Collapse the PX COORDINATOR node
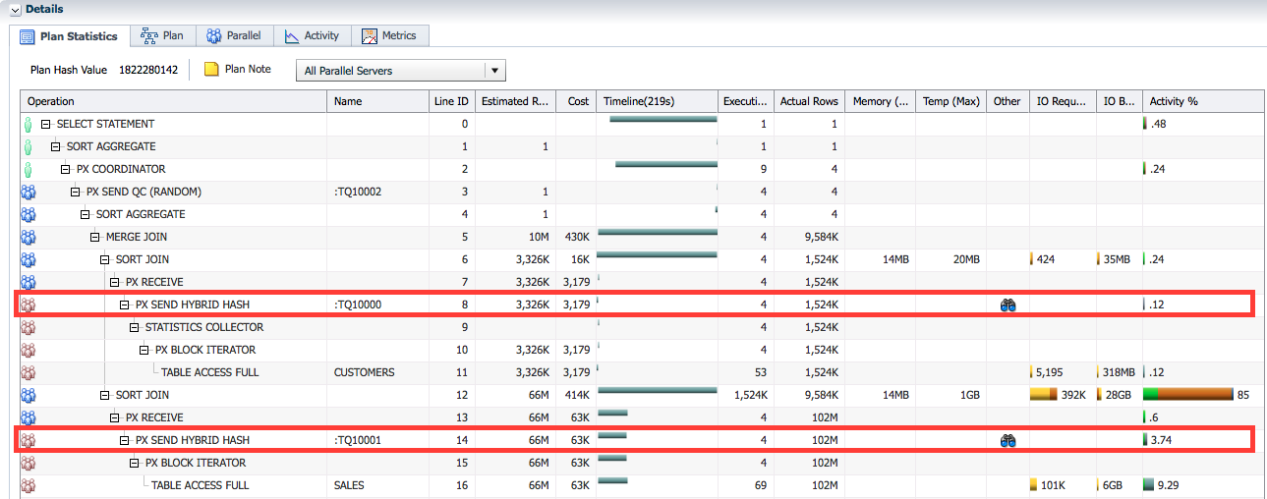This screenshot has width=1267, height=499. [x=66, y=170]
